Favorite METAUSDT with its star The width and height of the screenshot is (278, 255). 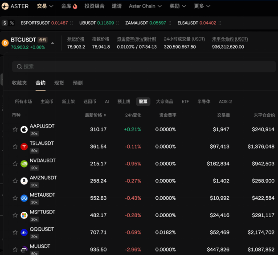click(x=15, y=198)
